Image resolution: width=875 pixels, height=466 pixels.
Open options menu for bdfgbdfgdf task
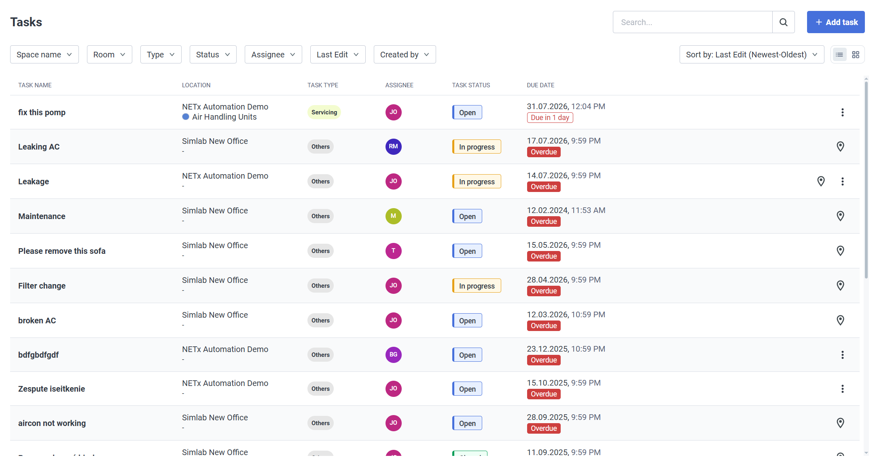[843, 355]
